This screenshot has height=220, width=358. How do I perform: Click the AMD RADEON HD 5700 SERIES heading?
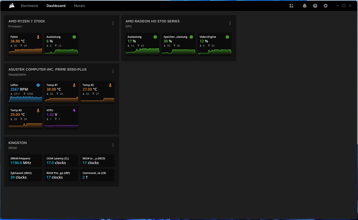pos(153,21)
